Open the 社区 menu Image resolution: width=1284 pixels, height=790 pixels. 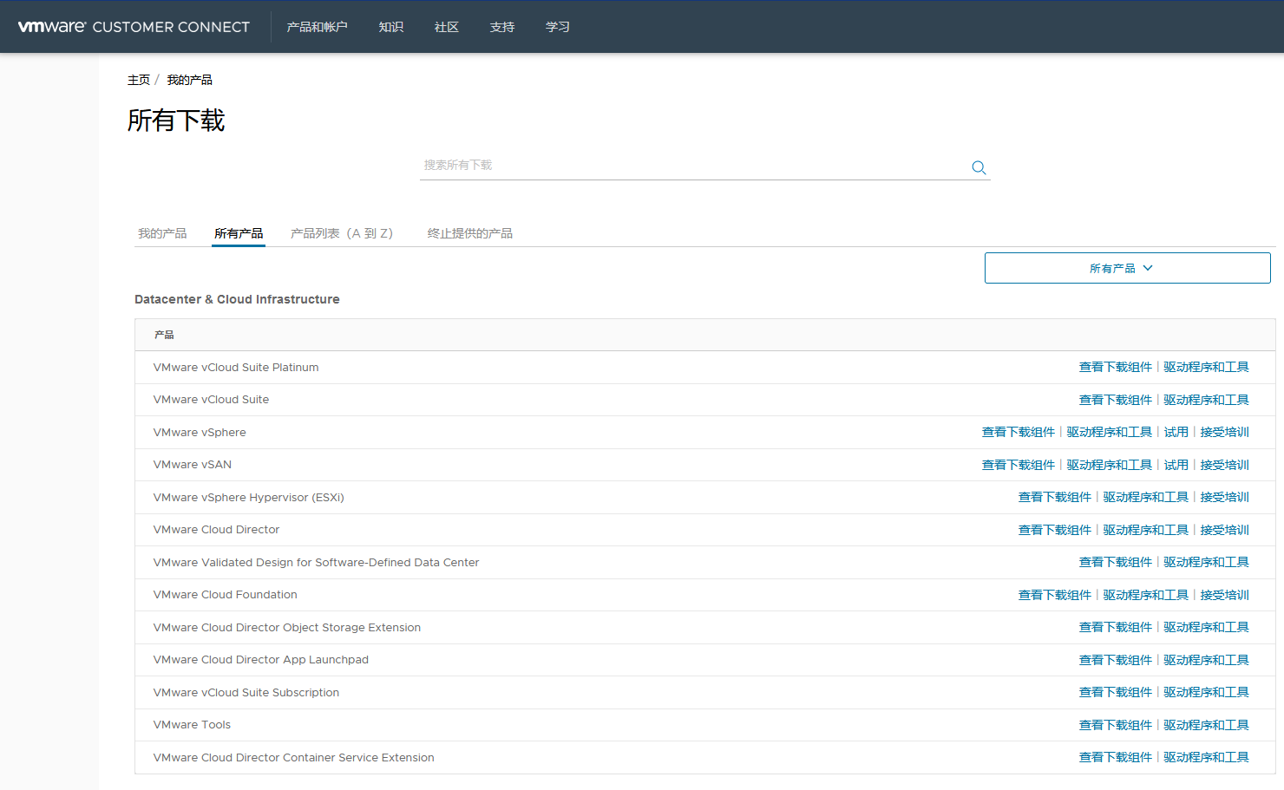446,27
